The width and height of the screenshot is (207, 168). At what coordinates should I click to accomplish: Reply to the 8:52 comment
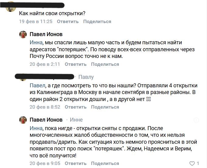pos(75,107)
